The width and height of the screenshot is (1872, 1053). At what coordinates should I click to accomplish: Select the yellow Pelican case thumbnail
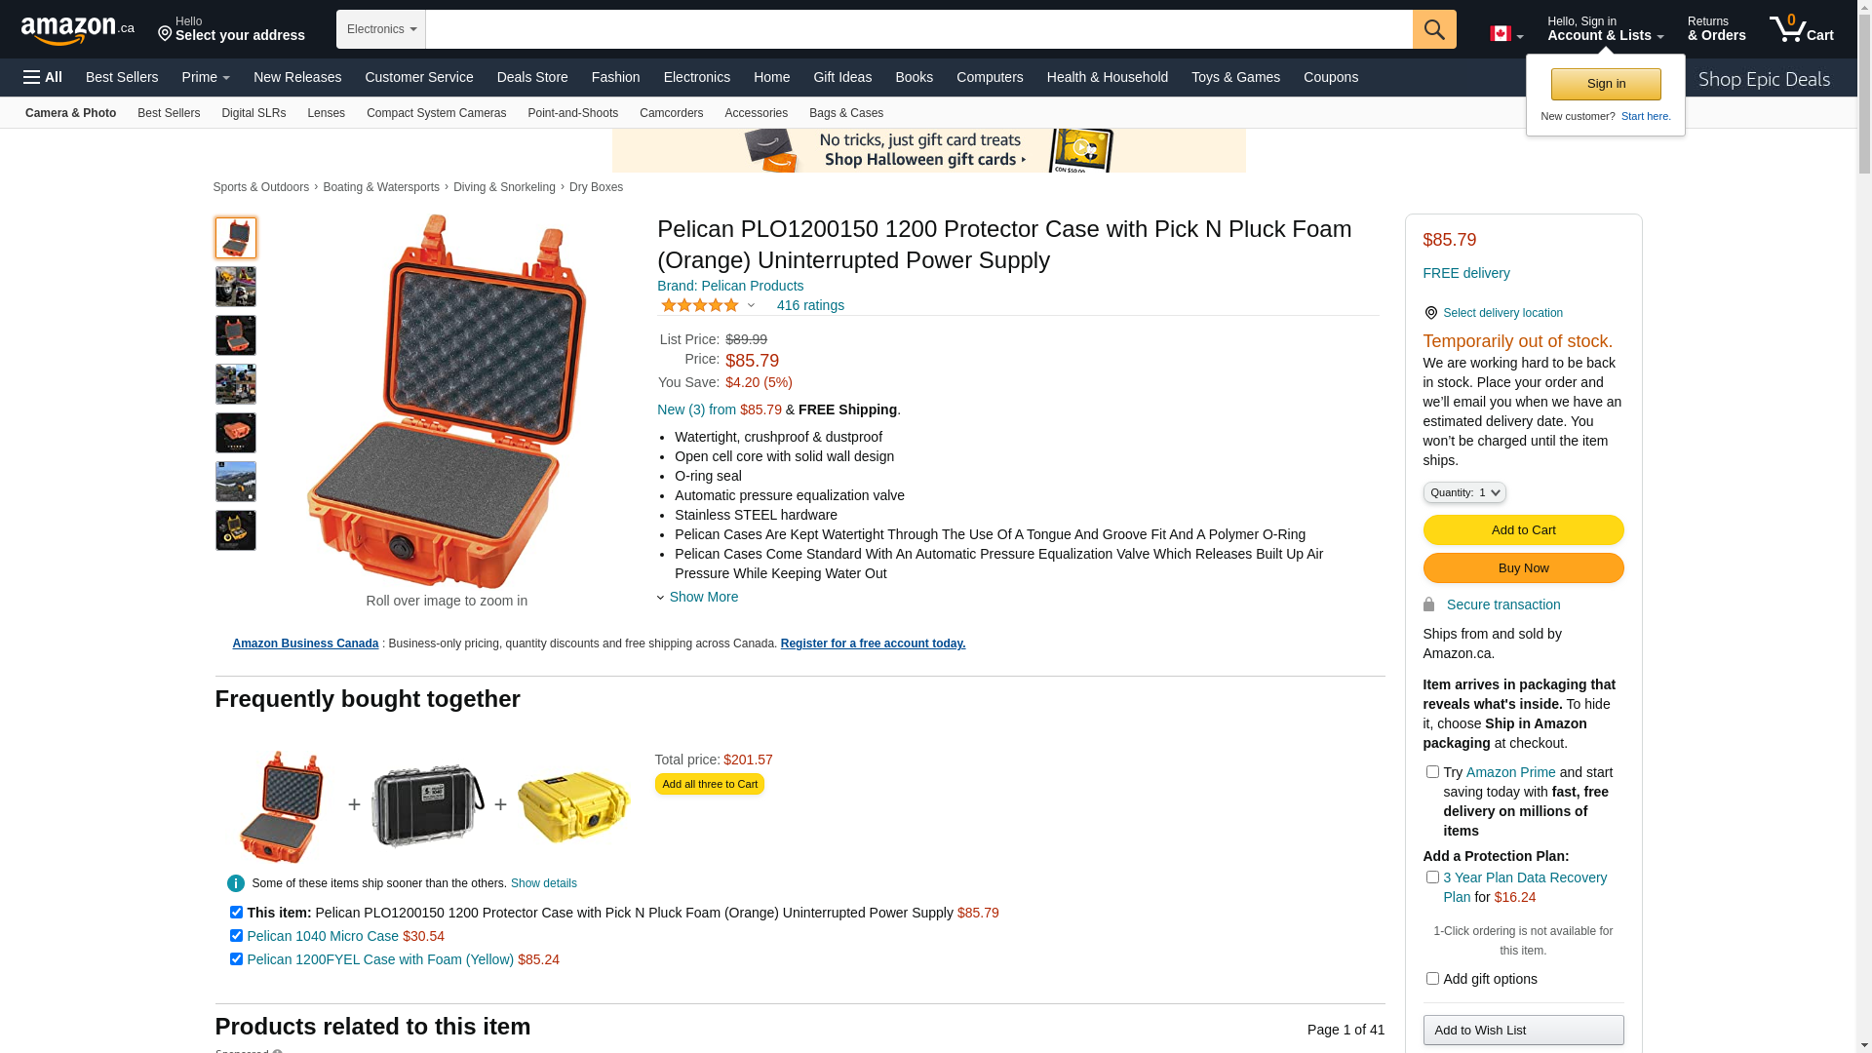tap(573, 805)
